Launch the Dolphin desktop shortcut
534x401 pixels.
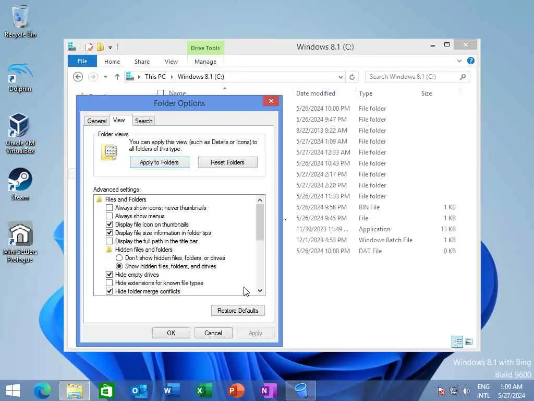pos(20,77)
